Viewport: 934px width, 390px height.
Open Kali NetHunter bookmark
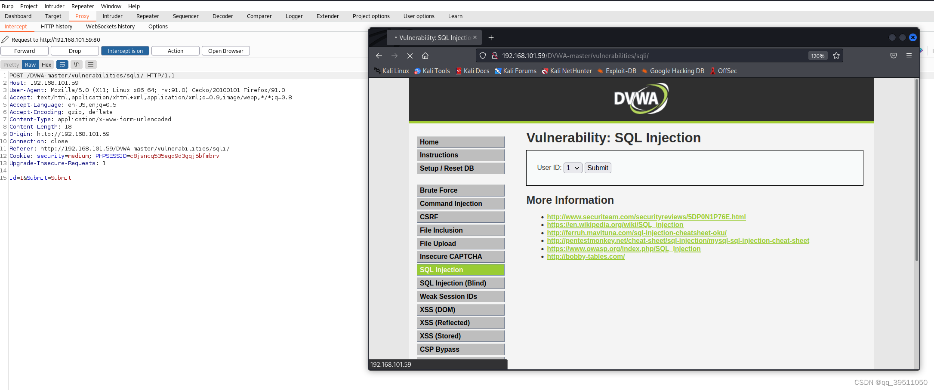click(x=567, y=71)
